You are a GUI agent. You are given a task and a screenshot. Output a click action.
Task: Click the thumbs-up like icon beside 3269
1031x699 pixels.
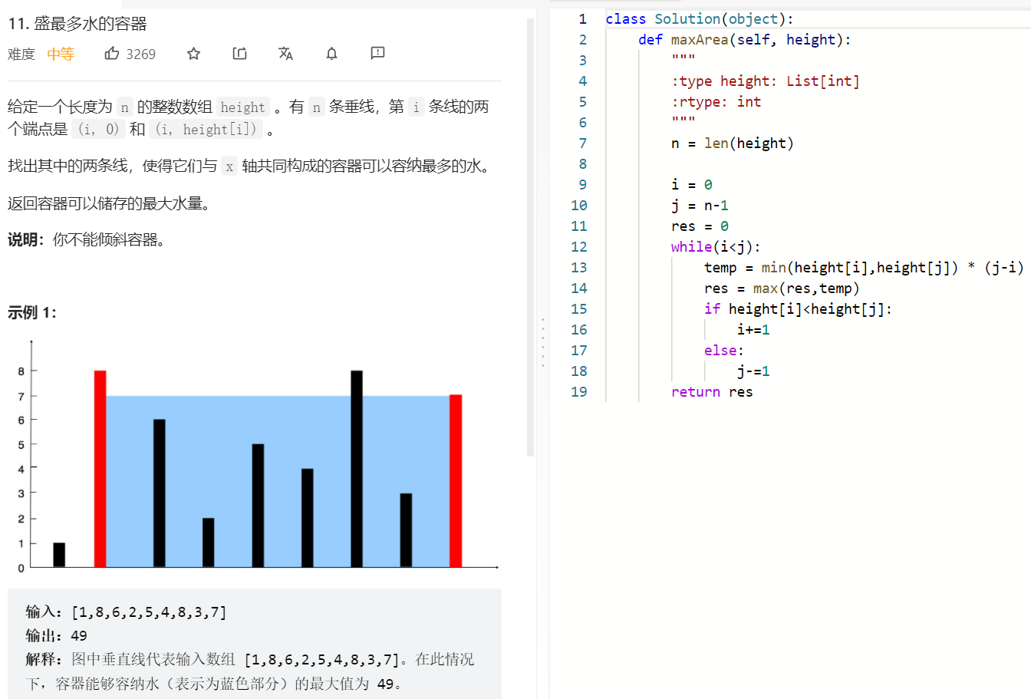(112, 53)
